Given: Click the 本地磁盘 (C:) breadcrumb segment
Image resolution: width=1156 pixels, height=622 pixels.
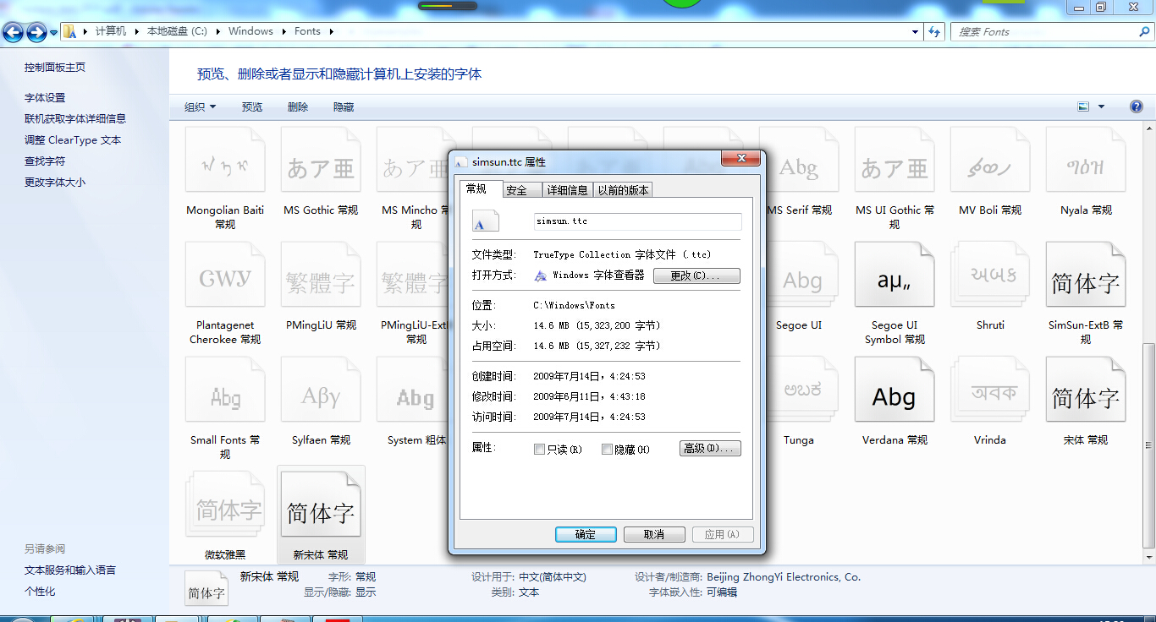Looking at the screenshot, I should coord(177,31).
